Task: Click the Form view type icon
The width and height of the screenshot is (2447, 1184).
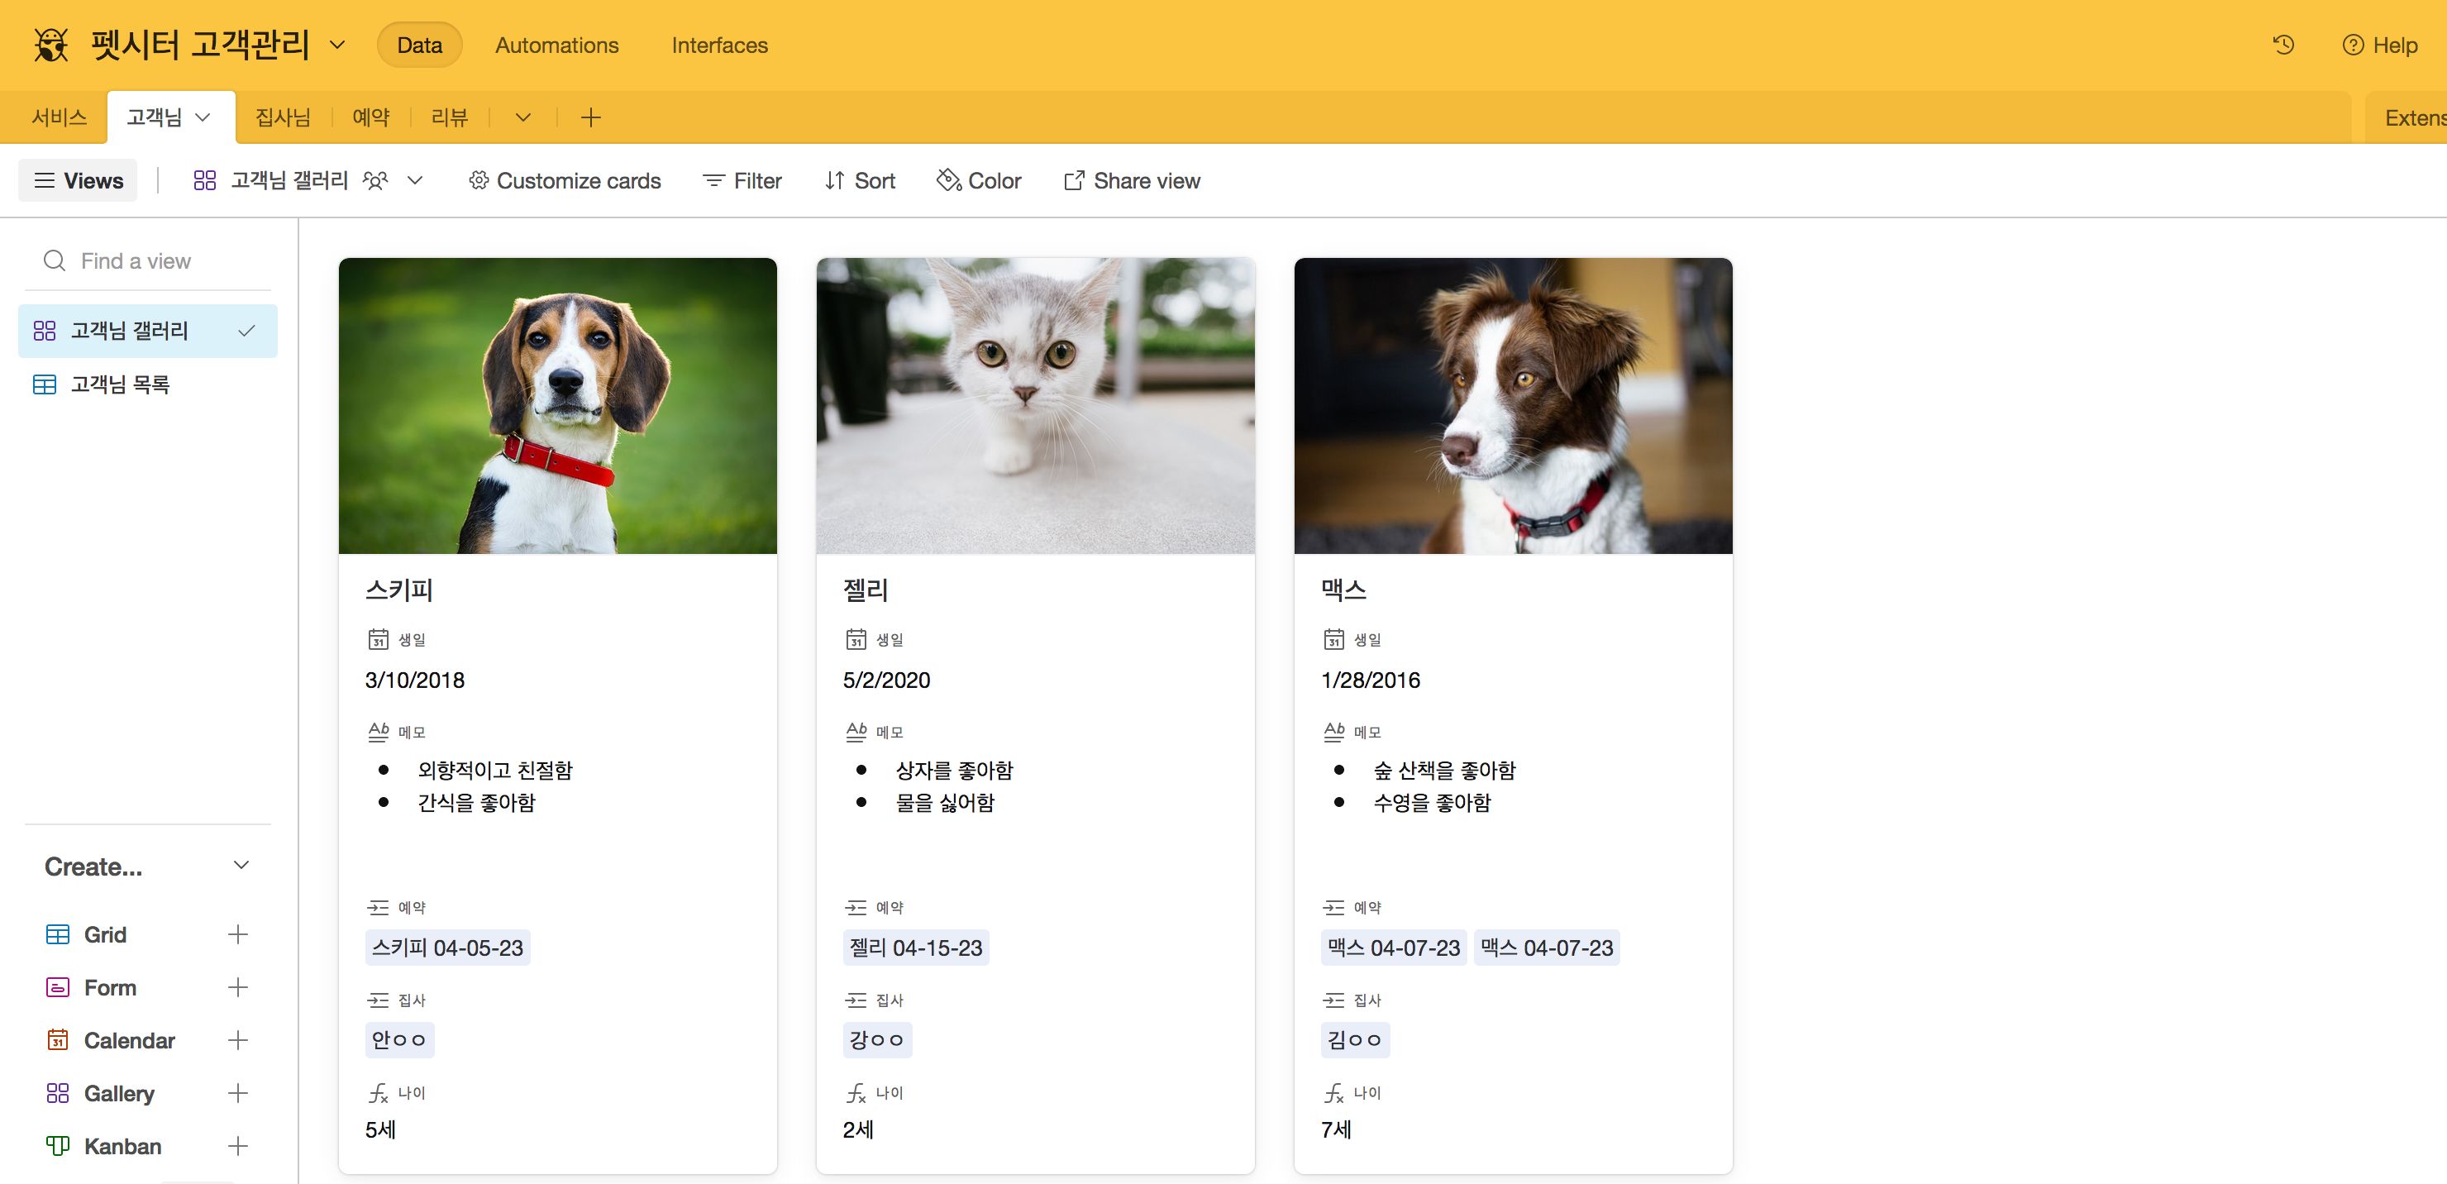Action: pyautogui.click(x=58, y=987)
